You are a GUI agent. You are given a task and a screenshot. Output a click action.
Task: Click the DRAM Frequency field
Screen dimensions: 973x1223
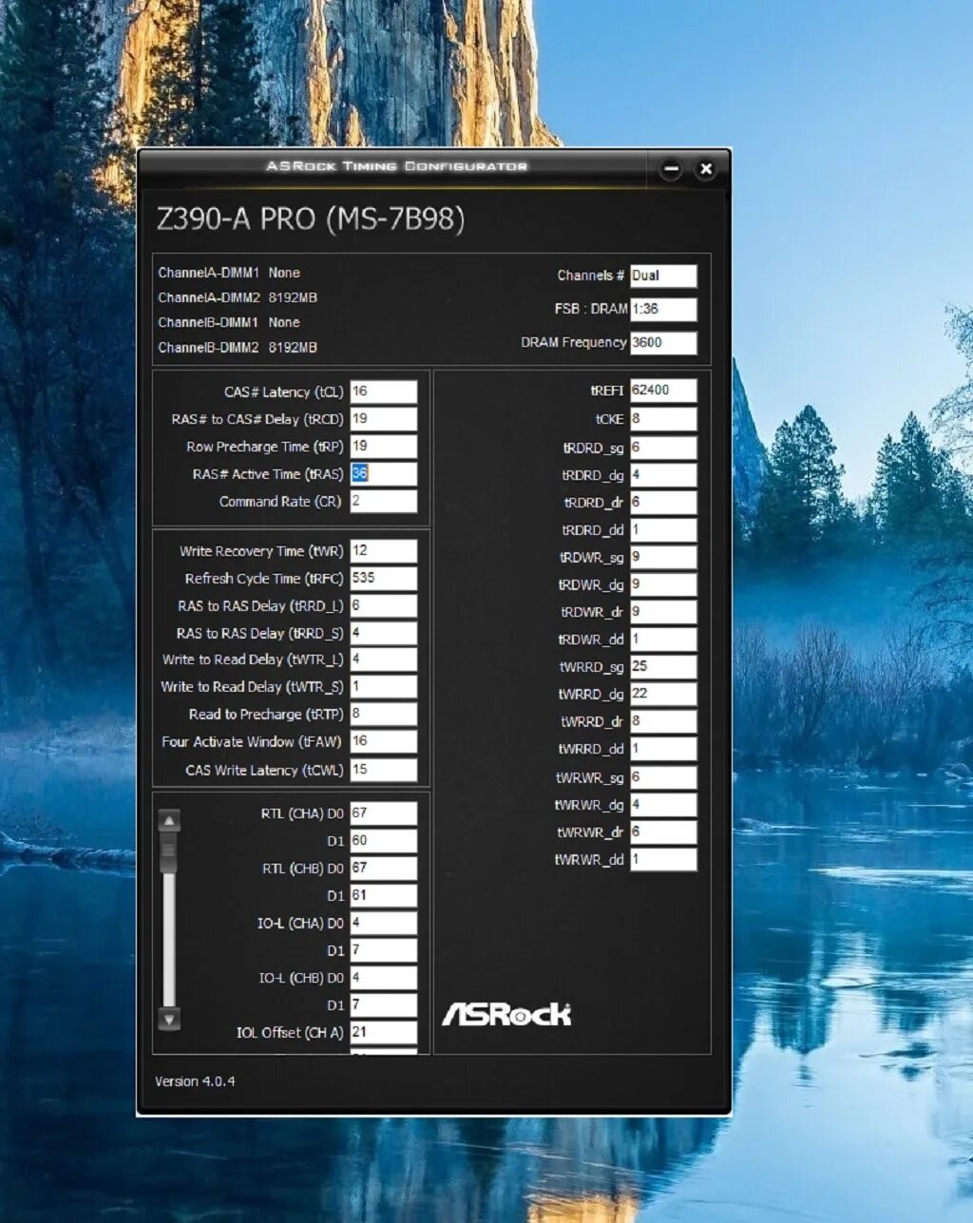(x=663, y=342)
